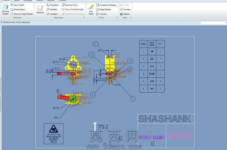Image resolution: width=227 pixels, height=150 pixels.
Task: Create an Auxiliary view
Action: click(x=53, y=14)
